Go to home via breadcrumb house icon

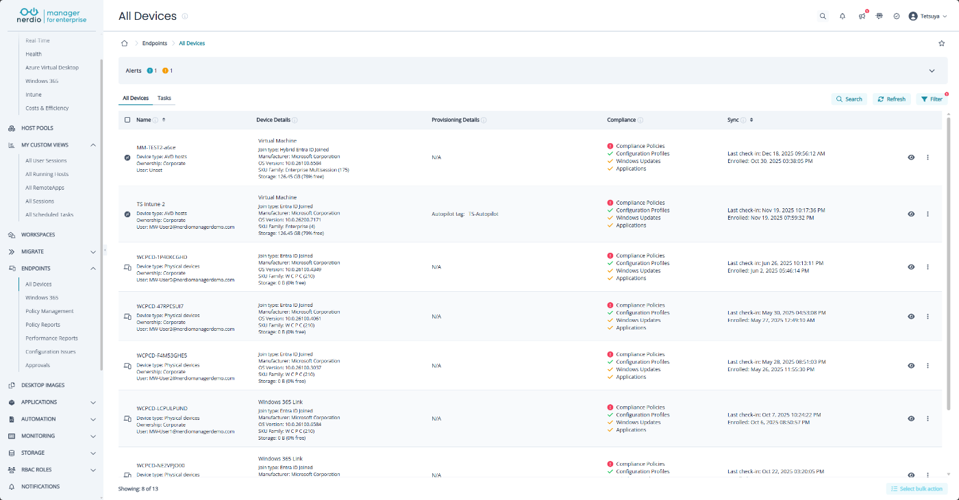pyautogui.click(x=124, y=43)
